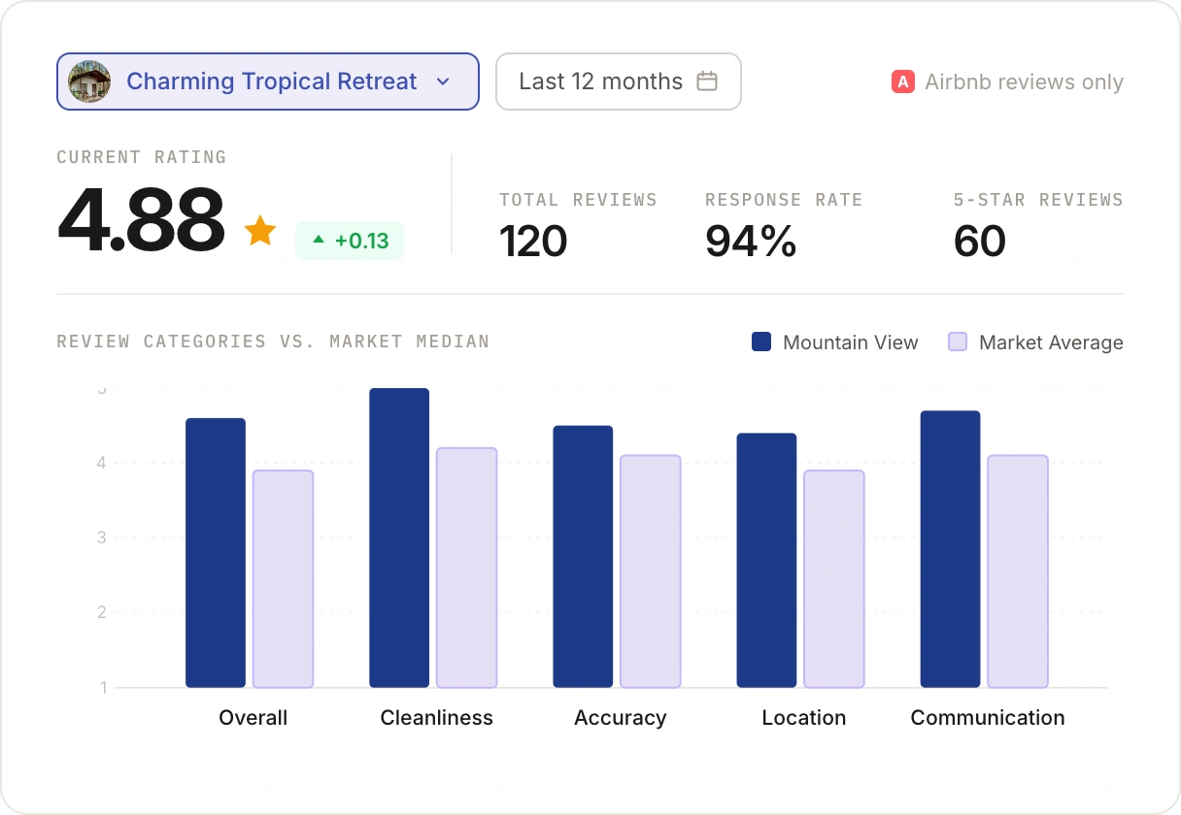Screen dimensions: 1181x815
Task: Click the gold star next to 4.88
Action: click(259, 229)
